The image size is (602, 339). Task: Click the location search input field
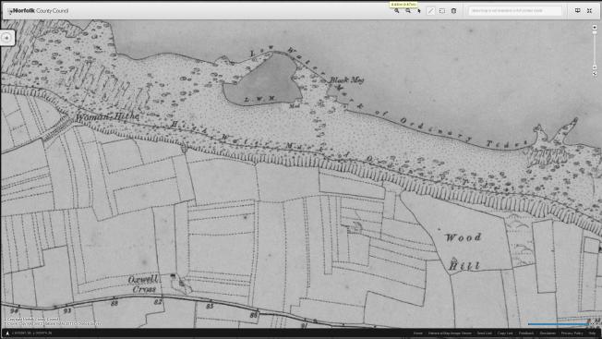514,11
